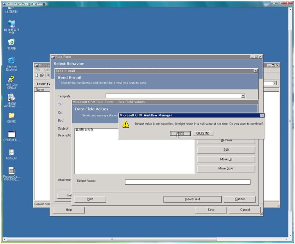Open the File menu in the background window
Screen dimensions: 295x244
[x=38, y=70]
